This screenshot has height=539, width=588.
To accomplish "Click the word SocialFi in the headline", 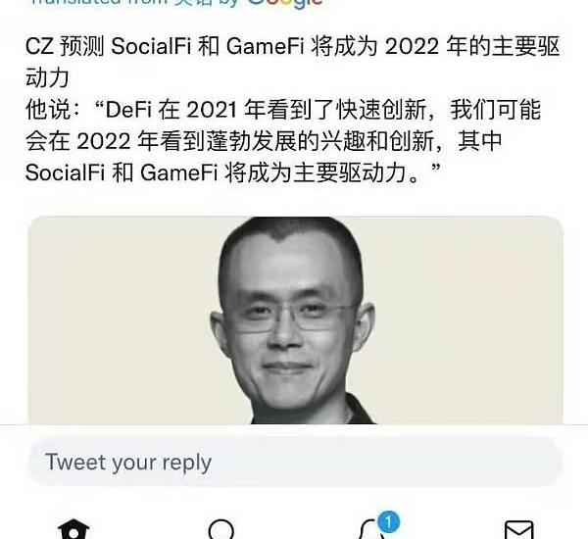I will coord(151,46).
